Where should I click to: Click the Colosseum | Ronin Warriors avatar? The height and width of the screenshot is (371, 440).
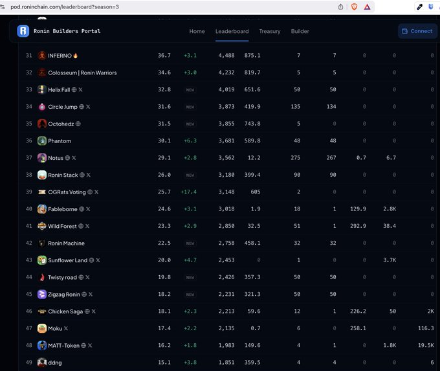42,73
